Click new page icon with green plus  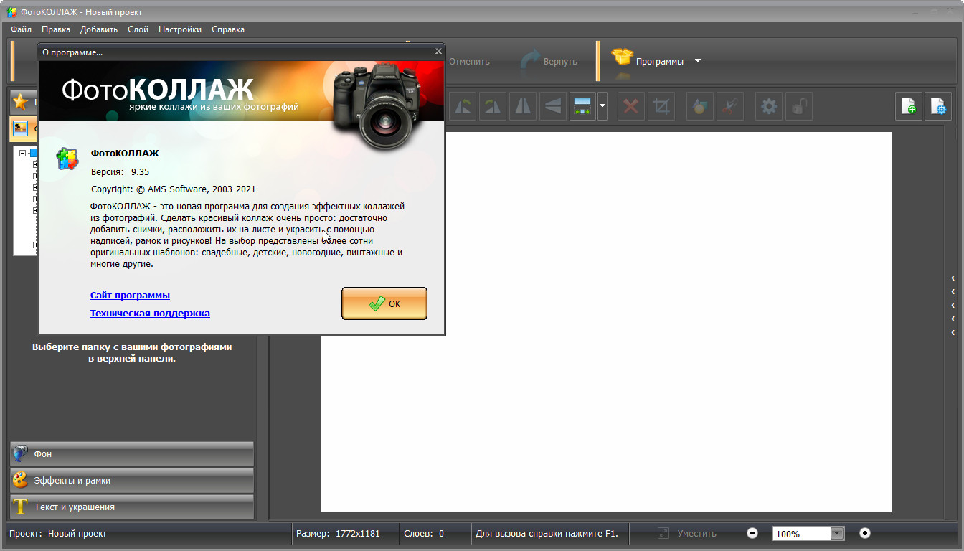tap(908, 107)
